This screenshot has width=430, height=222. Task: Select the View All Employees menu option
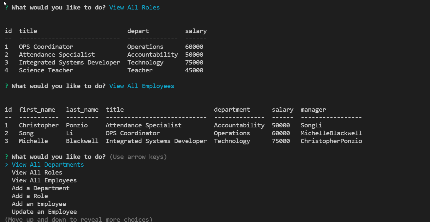tap(44, 180)
